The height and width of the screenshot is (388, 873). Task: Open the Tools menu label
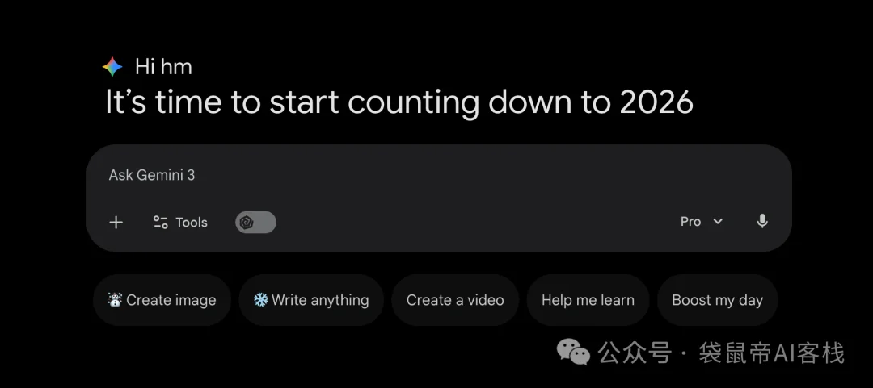[192, 223]
